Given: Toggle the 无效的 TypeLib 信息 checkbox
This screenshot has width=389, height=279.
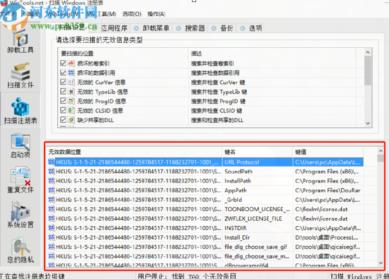Looking at the screenshot, I should pos(63,92).
